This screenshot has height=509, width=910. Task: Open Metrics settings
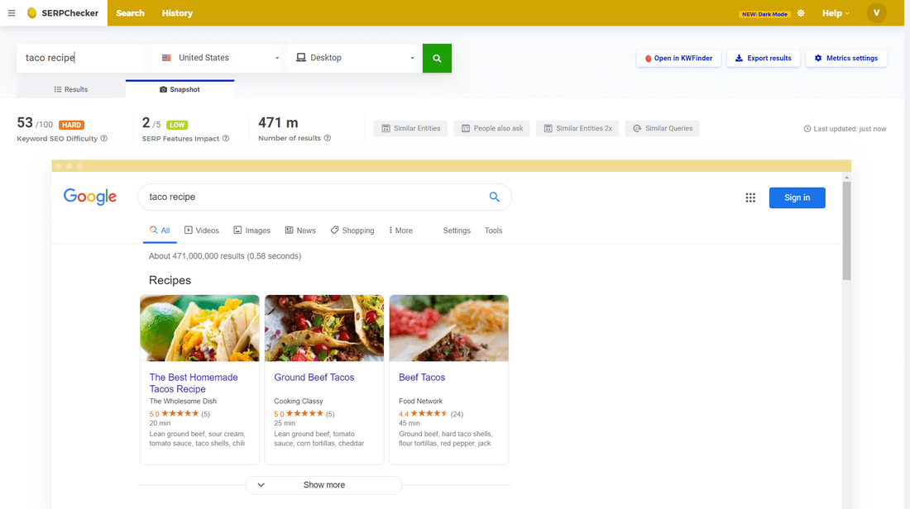[x=845, y=59]
